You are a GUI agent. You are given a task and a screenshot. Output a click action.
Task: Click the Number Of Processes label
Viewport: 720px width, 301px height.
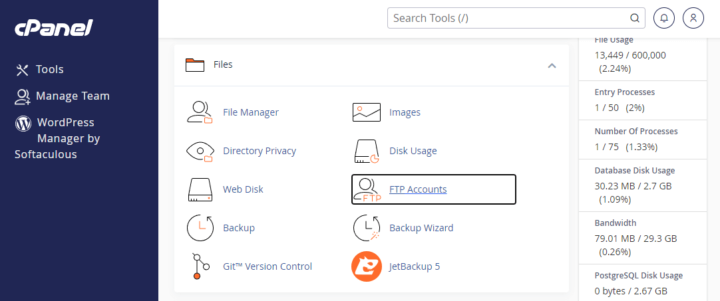click(x=636, y=131)
